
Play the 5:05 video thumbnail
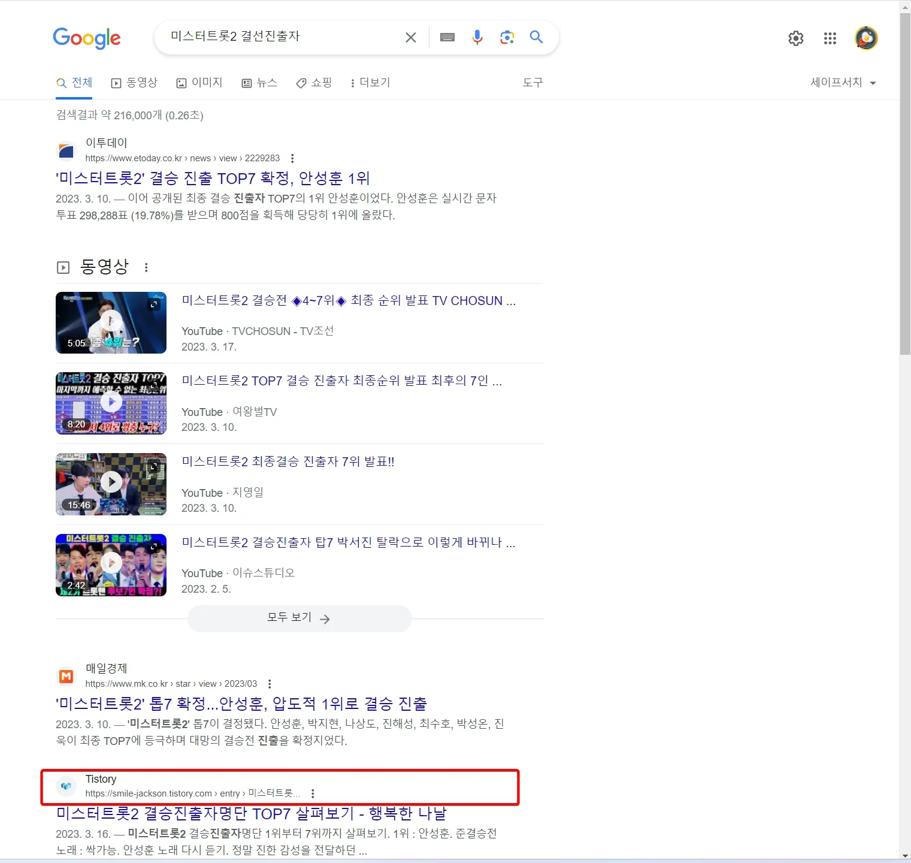click(111, 322)
